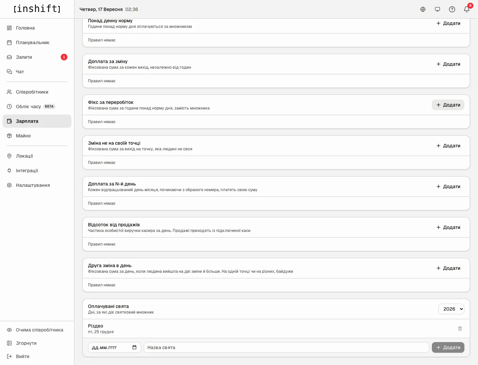Image resolution: width=478 pixels, height=365 pixels.
Task: Open the language globe icon
Action: [x=423, y=9]
